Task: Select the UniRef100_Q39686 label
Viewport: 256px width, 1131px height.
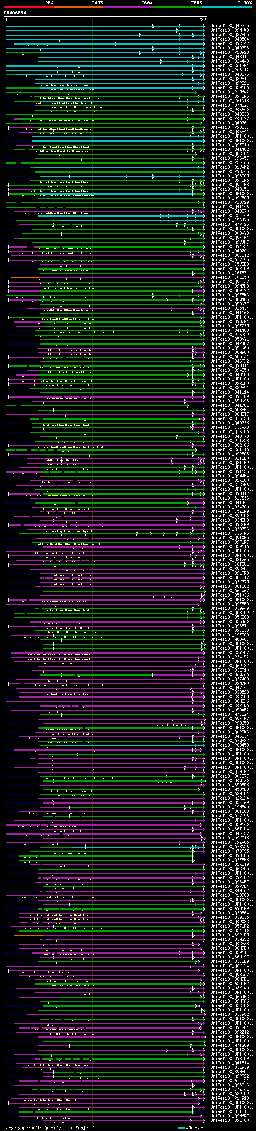Action: (x=229, y=87)
